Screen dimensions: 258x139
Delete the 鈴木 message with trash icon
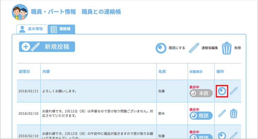click(234, 113)
